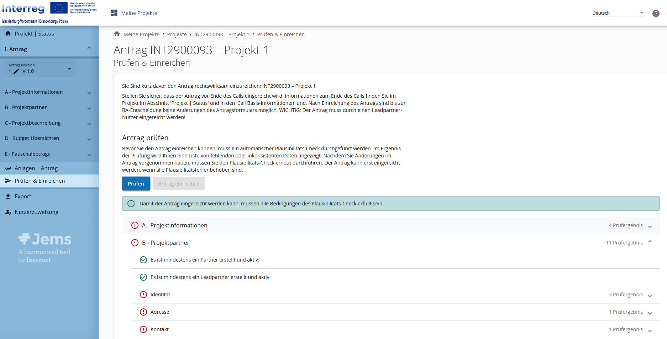Image resolution: width=667 pixels, height=339 pixels.
Task: Open the Projekte breadcrumb link
Action: point(177,34)
